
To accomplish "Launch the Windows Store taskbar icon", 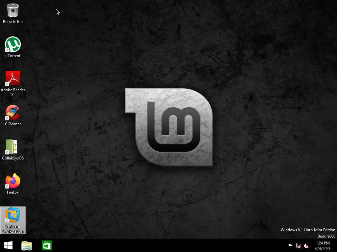I will [47, 245].
